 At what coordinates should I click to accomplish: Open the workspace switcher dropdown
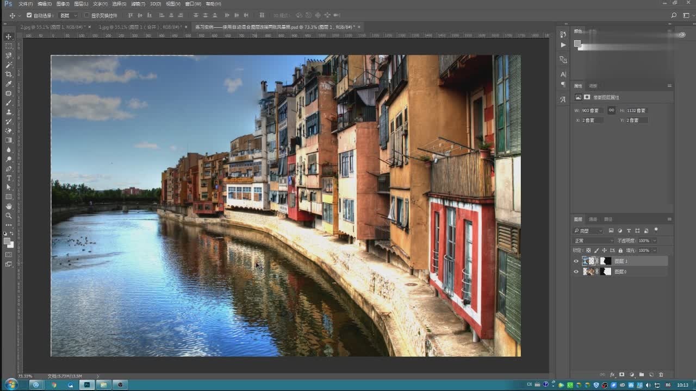(x=687, y=16)
